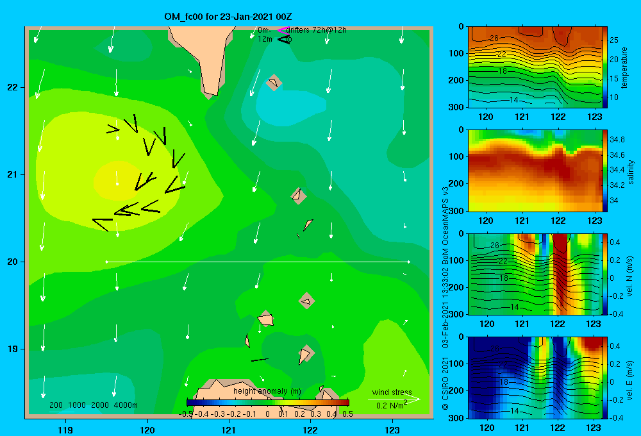
Task: Click main map longitude tick label 121
Action: click(229, 430)
